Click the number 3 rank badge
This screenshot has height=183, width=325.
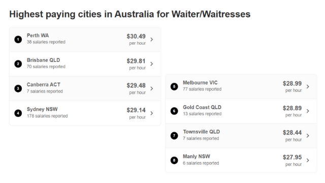pyautogui.click(x=18, y=88)
